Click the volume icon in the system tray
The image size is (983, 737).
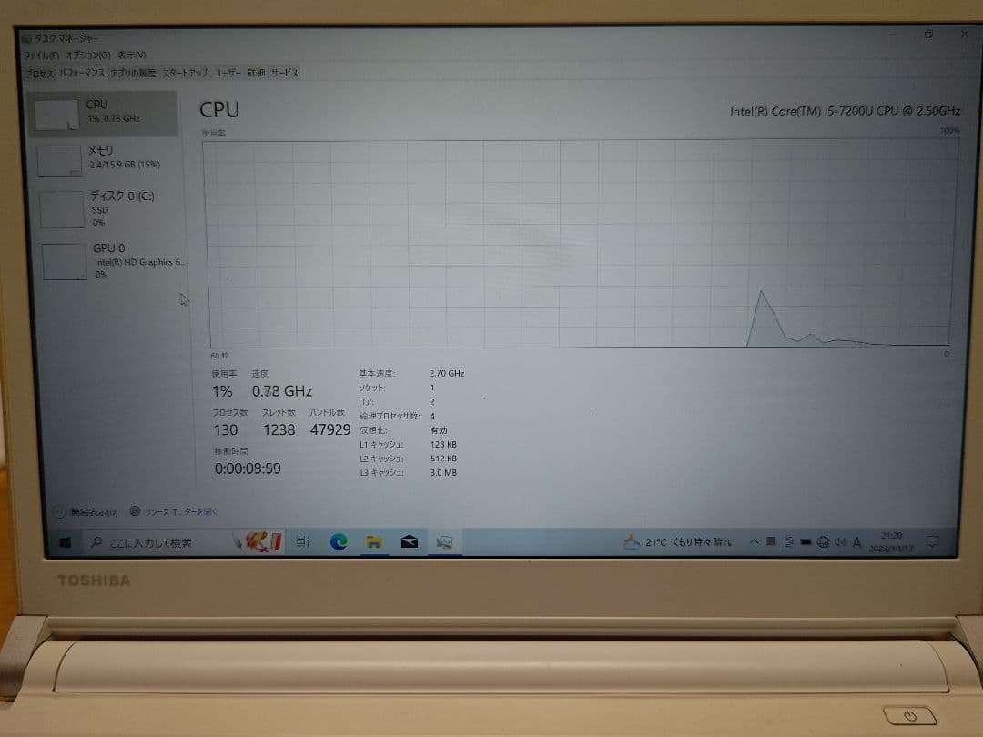(839, 540)
